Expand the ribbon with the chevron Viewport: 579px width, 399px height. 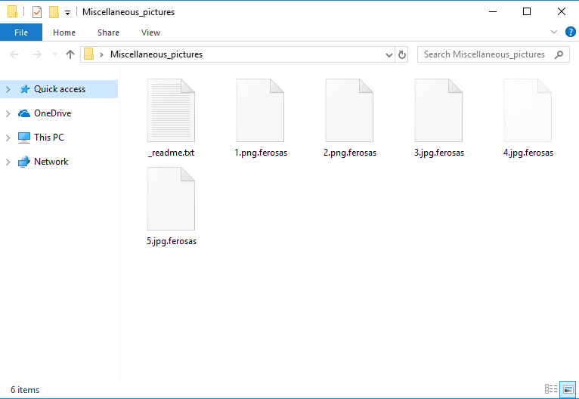(x=554, y=32)
